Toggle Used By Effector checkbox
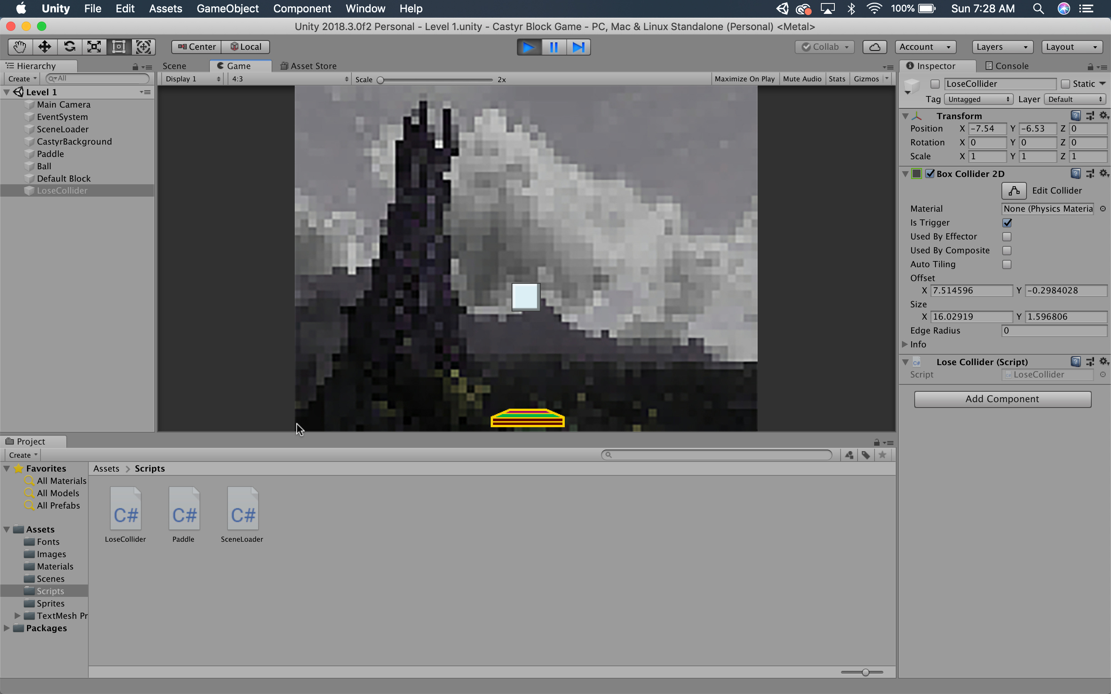Screen dimensions: 1111x694 1007,237
